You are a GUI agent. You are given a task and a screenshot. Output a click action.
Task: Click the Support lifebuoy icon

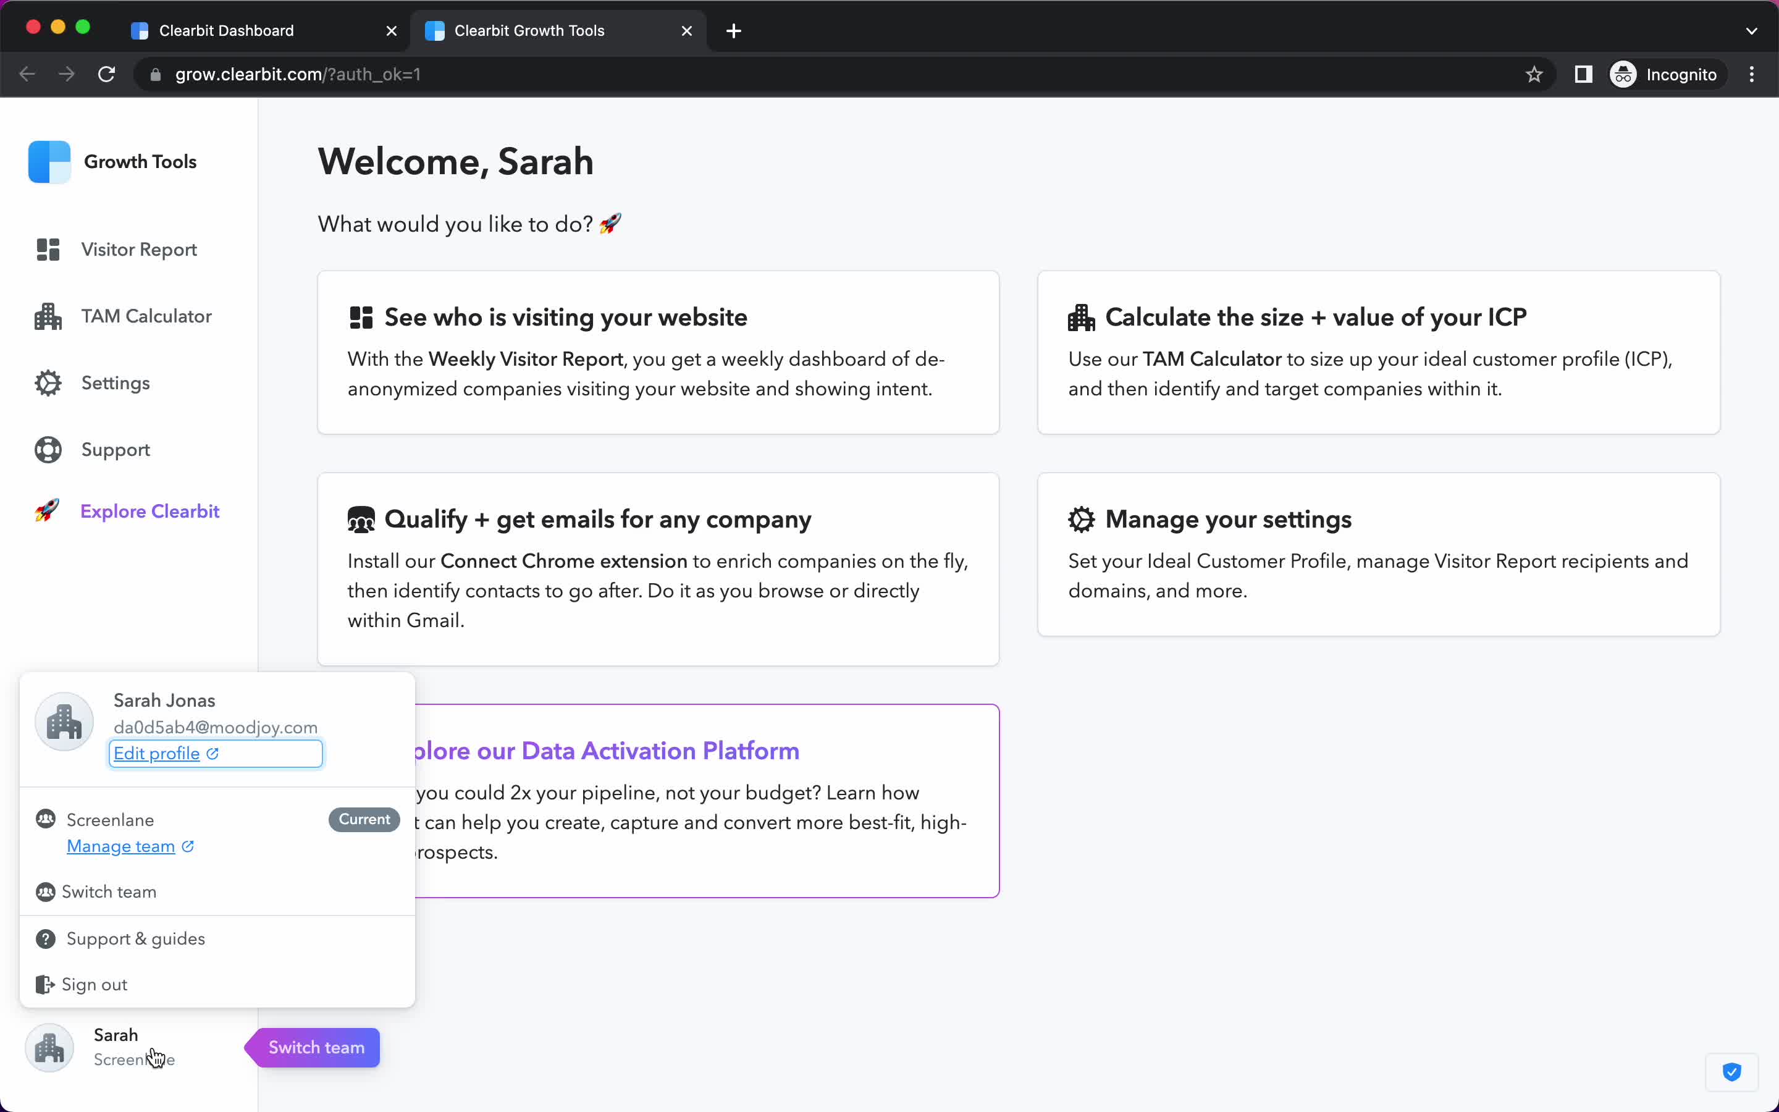click(48, 450)
